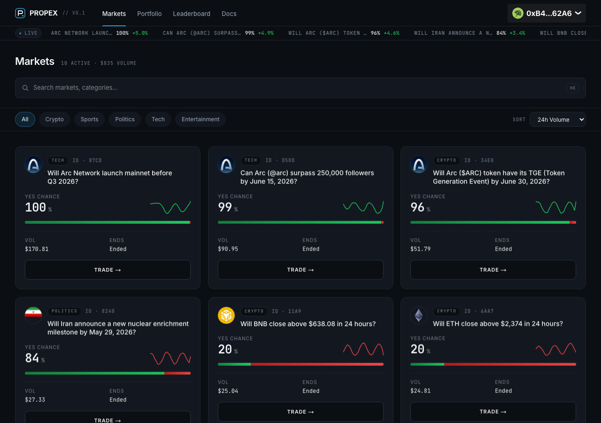Click the sparkline chart on 250,000 followers card
The height and width of the screenshot is (423, 601).
click(x=363, y=207)
